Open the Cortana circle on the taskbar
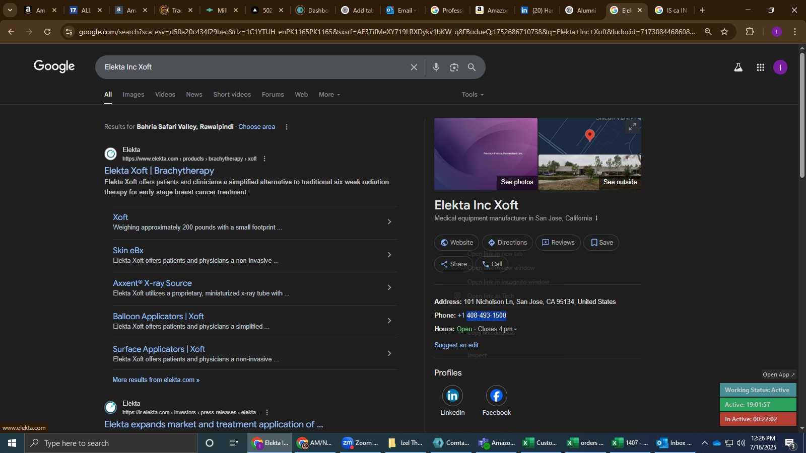 (x=210, y=443)
